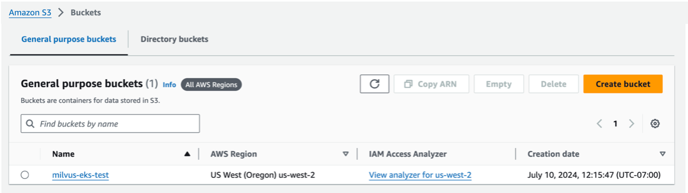The width and height of the screenshot is (688, 193).
Task: Sort by AWS Region column arrow
Action: (346, 154)
